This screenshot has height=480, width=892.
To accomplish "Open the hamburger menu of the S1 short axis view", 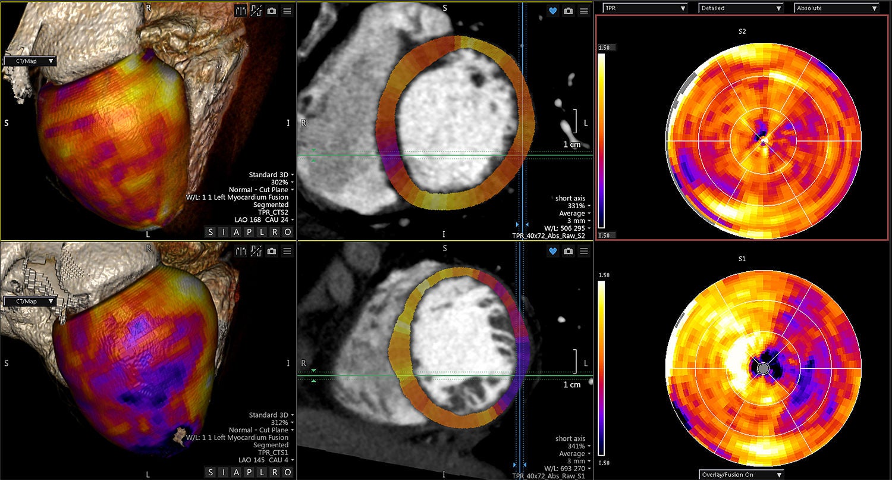I will [584, 251].
